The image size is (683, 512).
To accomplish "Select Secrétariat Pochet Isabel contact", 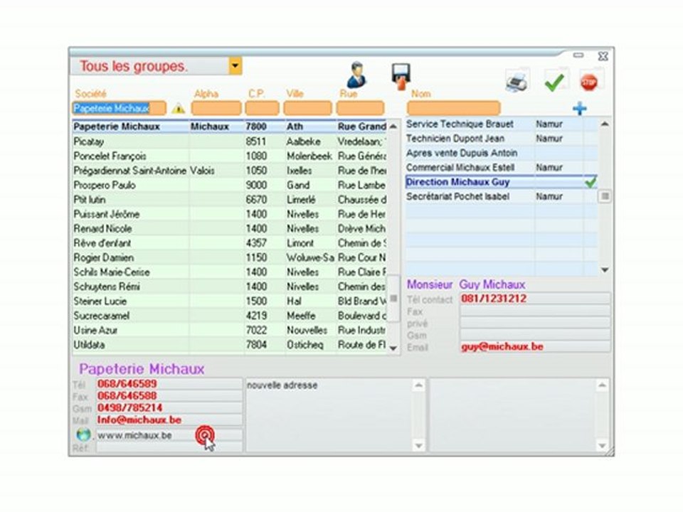I will pos(502,196).
